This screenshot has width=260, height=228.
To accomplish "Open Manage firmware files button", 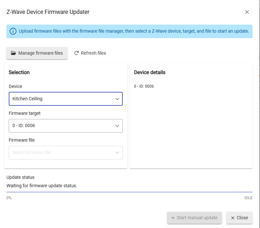I will (x=37, y=53).
